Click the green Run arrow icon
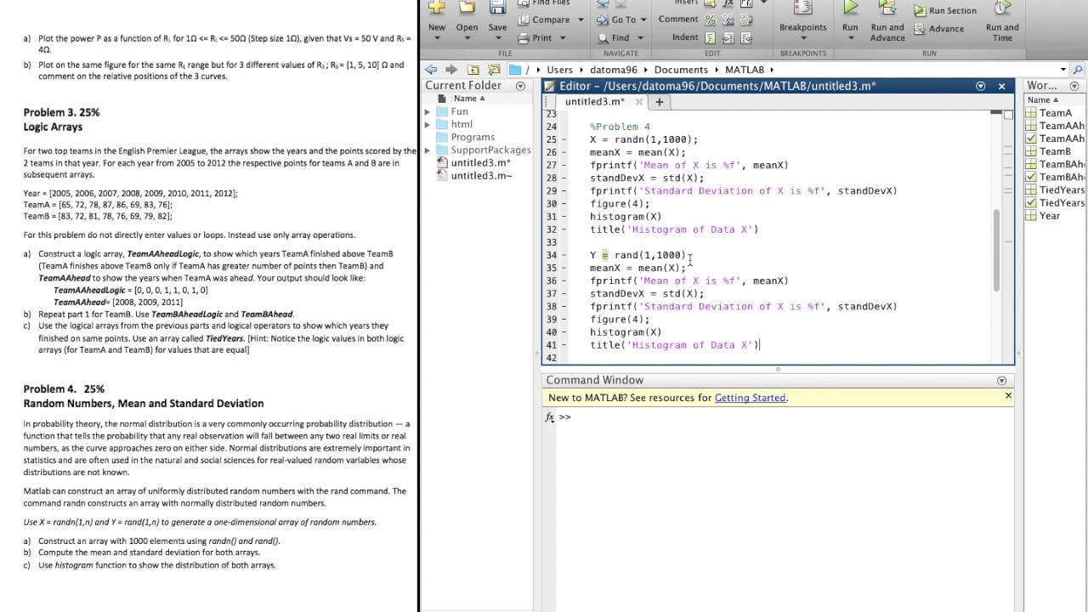Screen dimensions: 1088x612 tap(850, 8)
